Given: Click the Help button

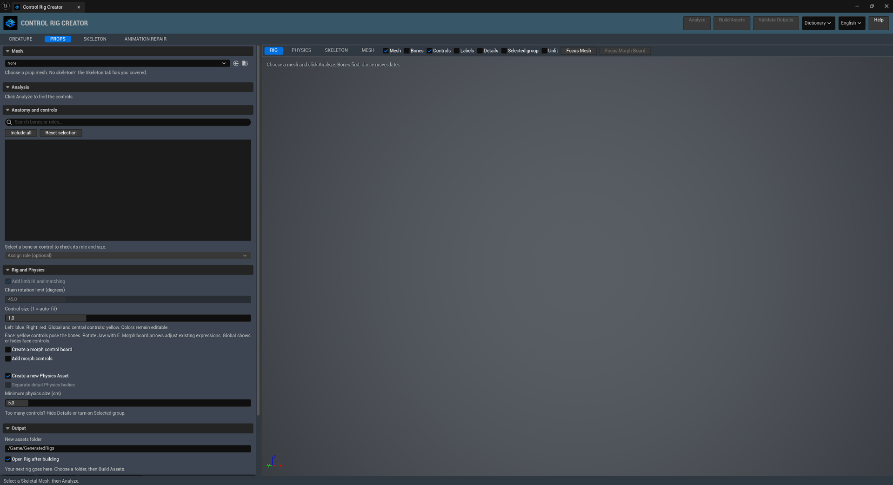Looking at the screenshot, I should [879, 23].
